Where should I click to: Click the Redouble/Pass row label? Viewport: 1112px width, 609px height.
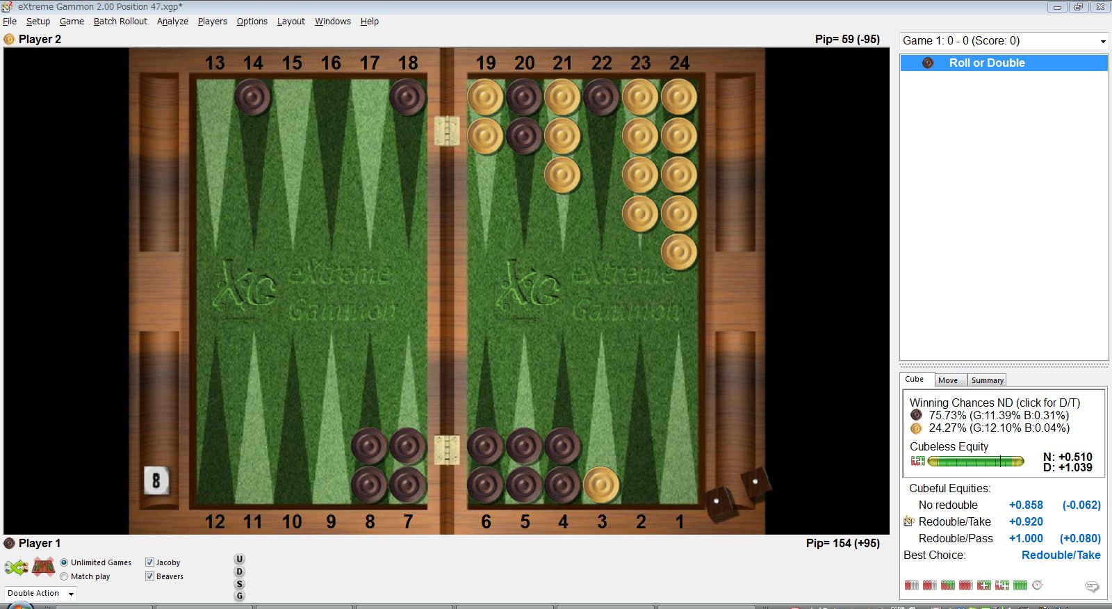[956, 539]
